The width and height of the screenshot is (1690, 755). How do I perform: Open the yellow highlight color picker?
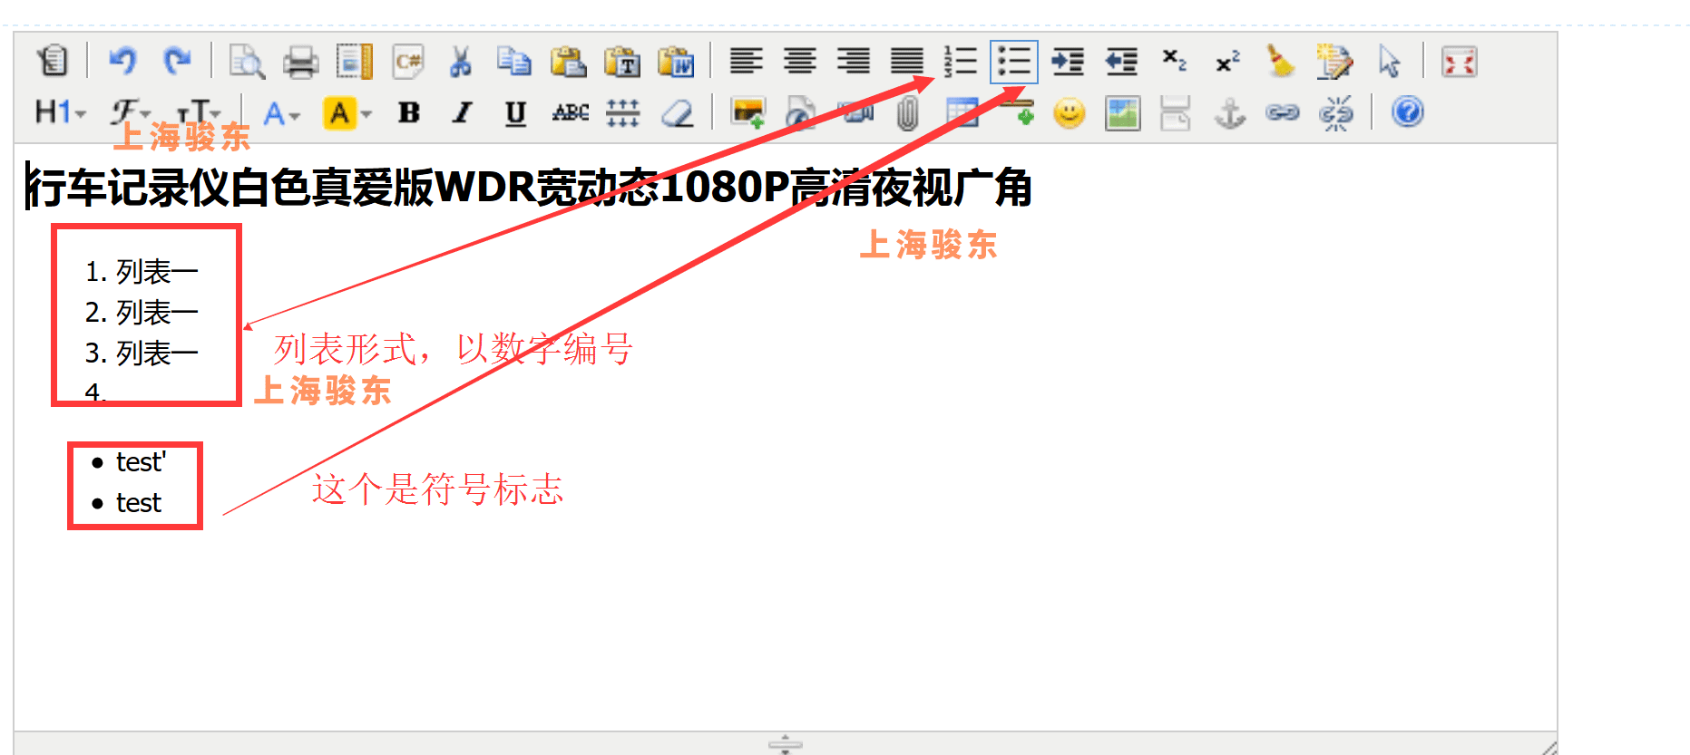pos(348,113)
